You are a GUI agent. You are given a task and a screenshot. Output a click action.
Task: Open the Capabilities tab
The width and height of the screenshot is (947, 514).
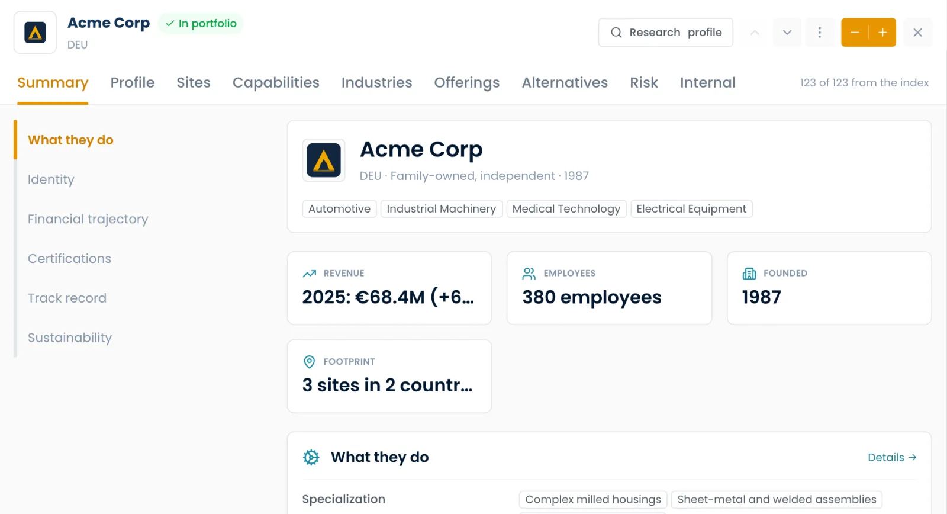[x=276, y=83]
